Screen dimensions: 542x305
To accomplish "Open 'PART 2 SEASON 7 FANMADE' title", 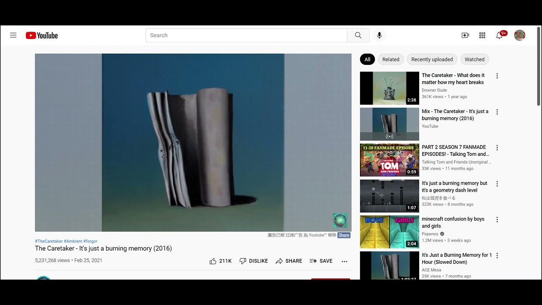I will click(x=456, y=151).
